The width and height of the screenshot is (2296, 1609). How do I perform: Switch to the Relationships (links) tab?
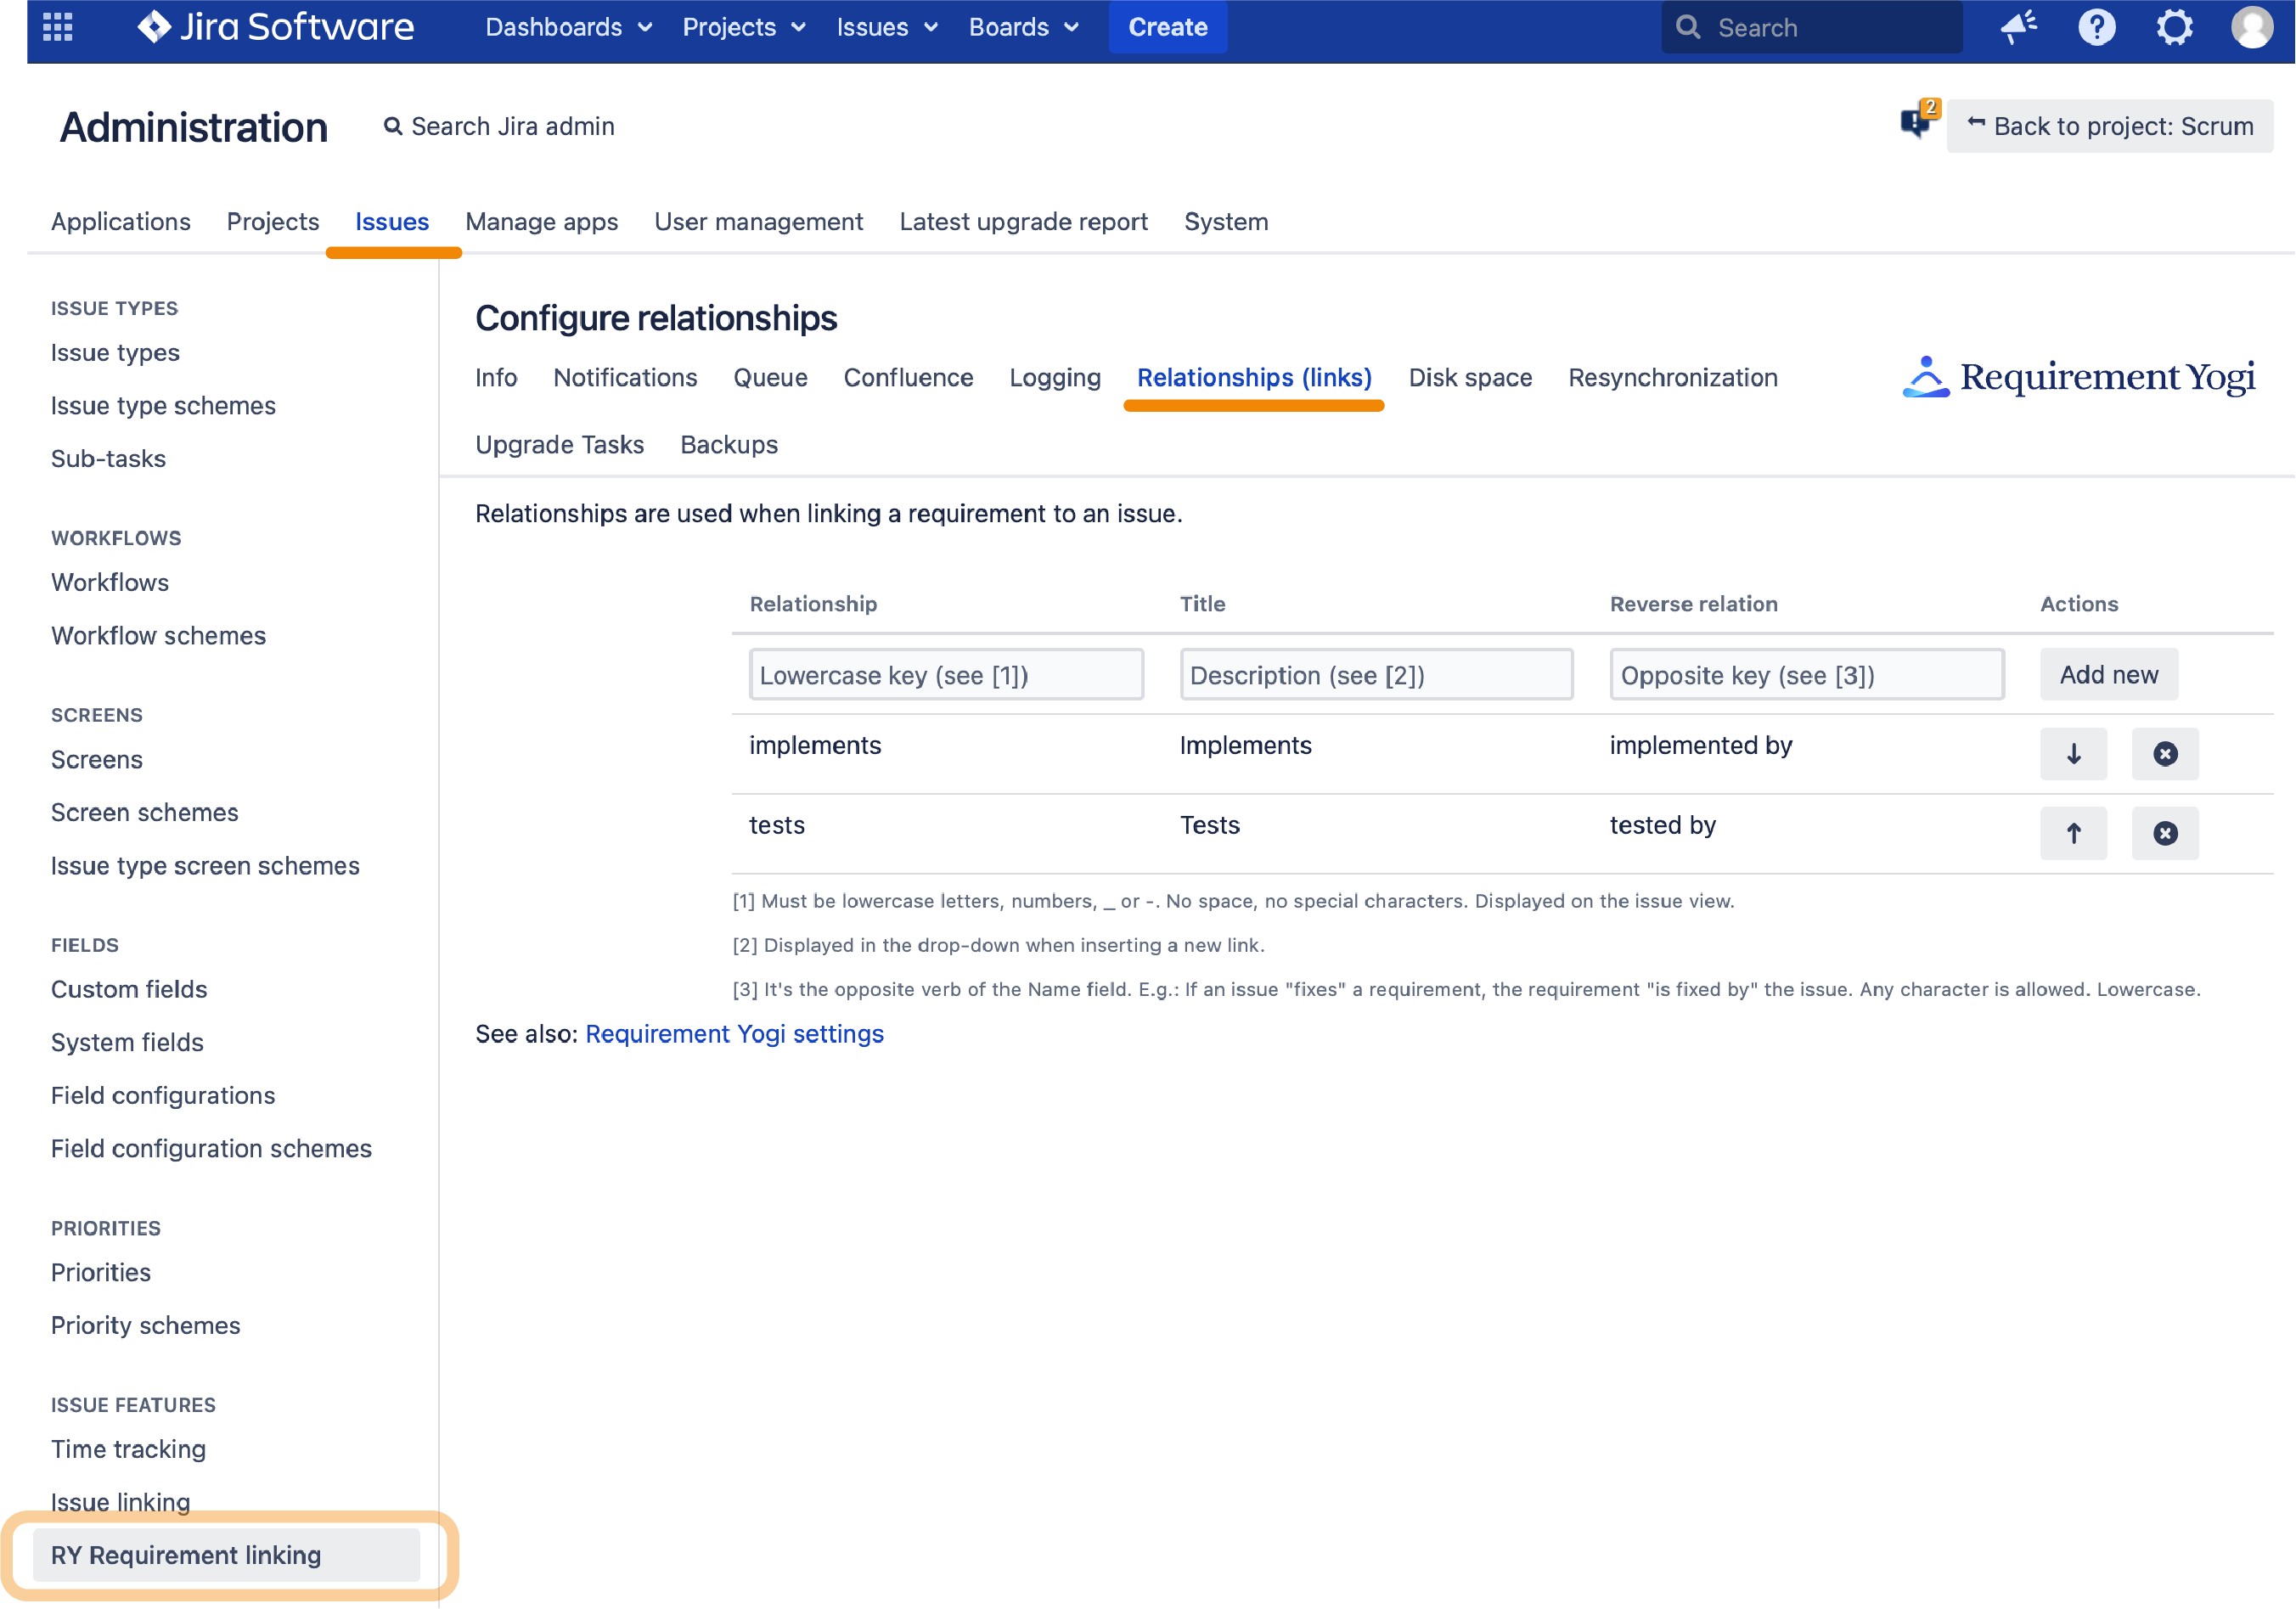click(1254, 377)
